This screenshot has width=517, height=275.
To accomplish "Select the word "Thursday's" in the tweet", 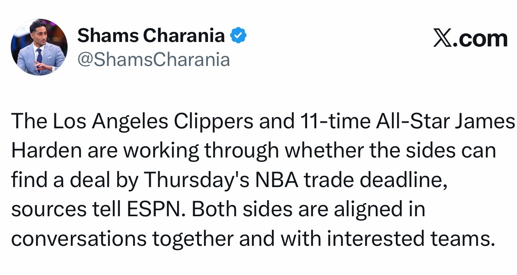I will pyautogui.click(x=197, y=181).
